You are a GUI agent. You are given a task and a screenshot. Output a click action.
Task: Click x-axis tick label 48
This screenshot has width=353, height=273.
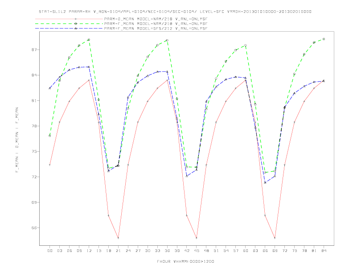(206, 251)
